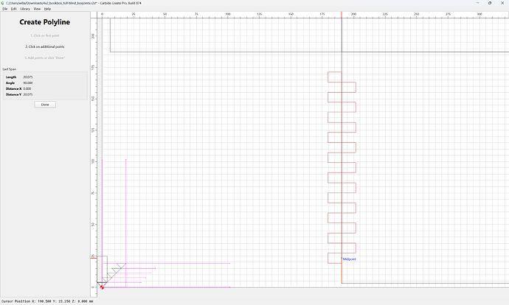This screenshot has width=509, height=305.
Task: Click the Midpoint snap label on canvas
Action: point(350,259)
